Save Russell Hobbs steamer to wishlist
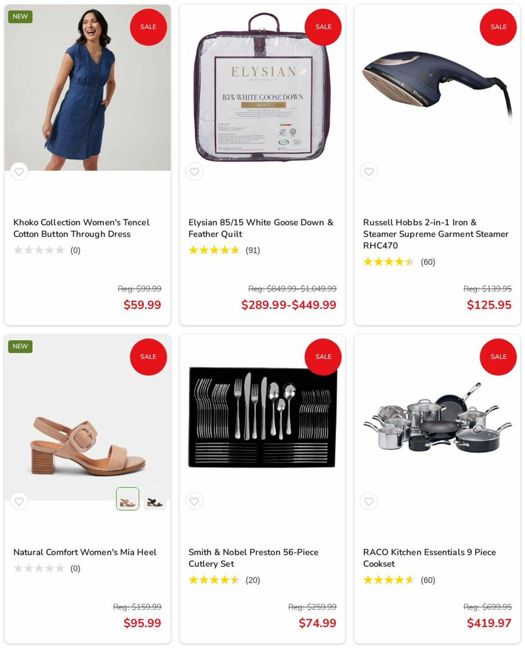The width and height of the screenshot is (525, 648). [x=369, y=172]
